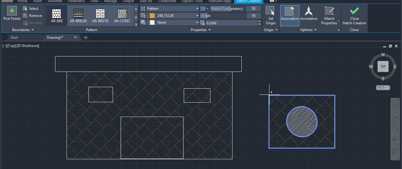Choose the Select boundary objects tool

tap(31, 9)
